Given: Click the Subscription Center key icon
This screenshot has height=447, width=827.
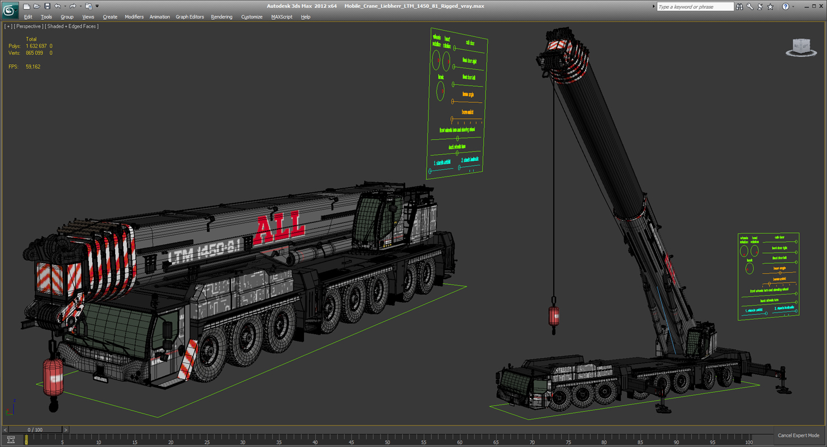Looking at the screenshot, I should pos(750,7).
